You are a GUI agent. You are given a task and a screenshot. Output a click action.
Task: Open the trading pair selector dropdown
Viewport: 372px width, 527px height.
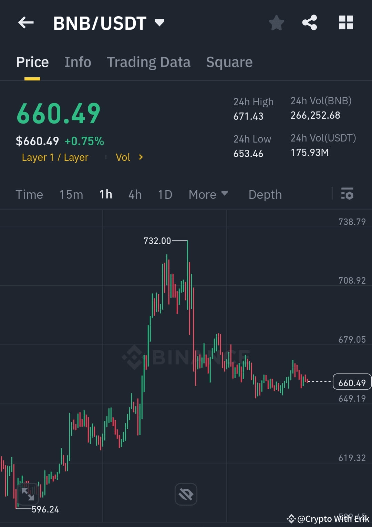tap(159, 23)
